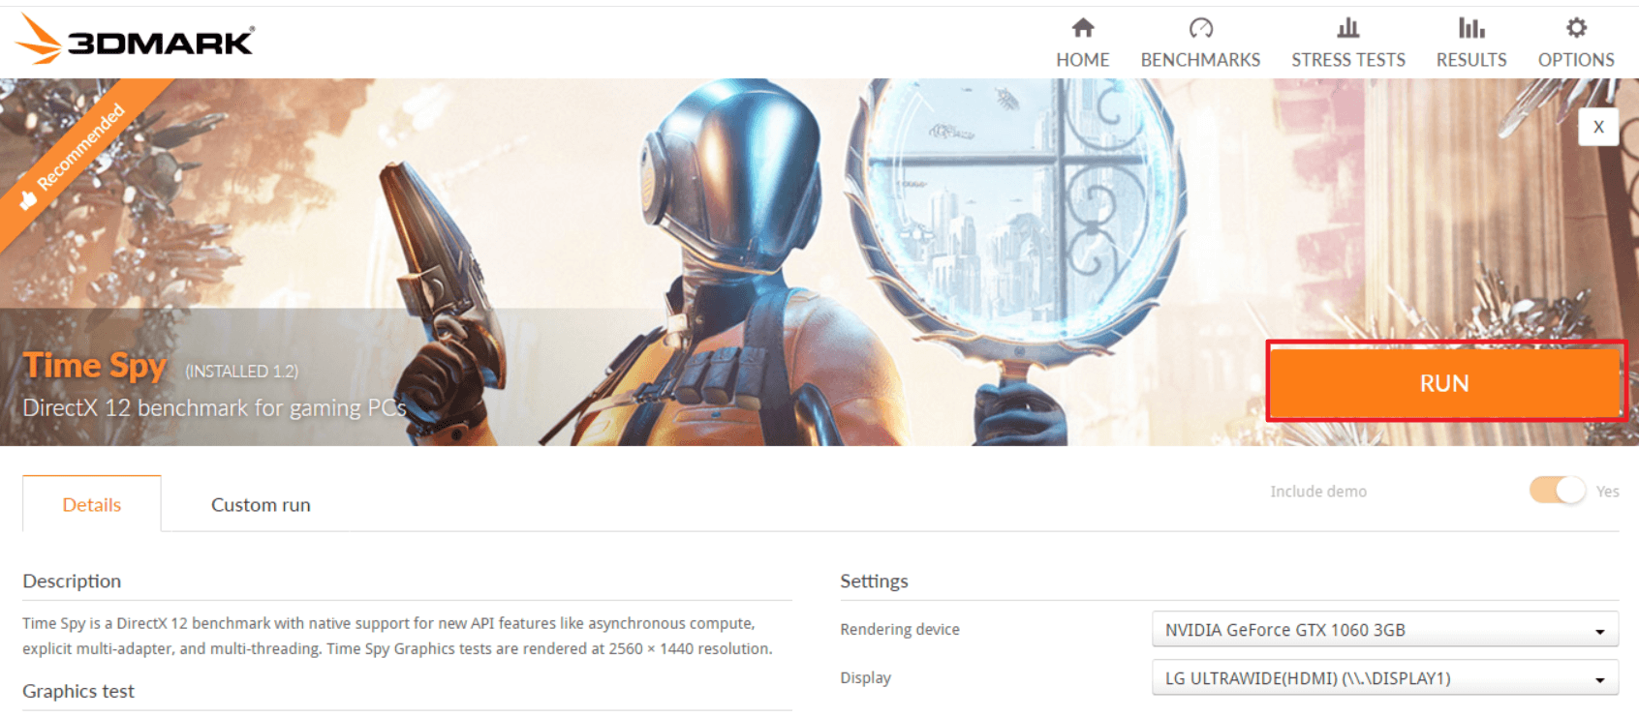
Task: Open Stress Tests via bar chart icon
Action: click(1347, 27)
